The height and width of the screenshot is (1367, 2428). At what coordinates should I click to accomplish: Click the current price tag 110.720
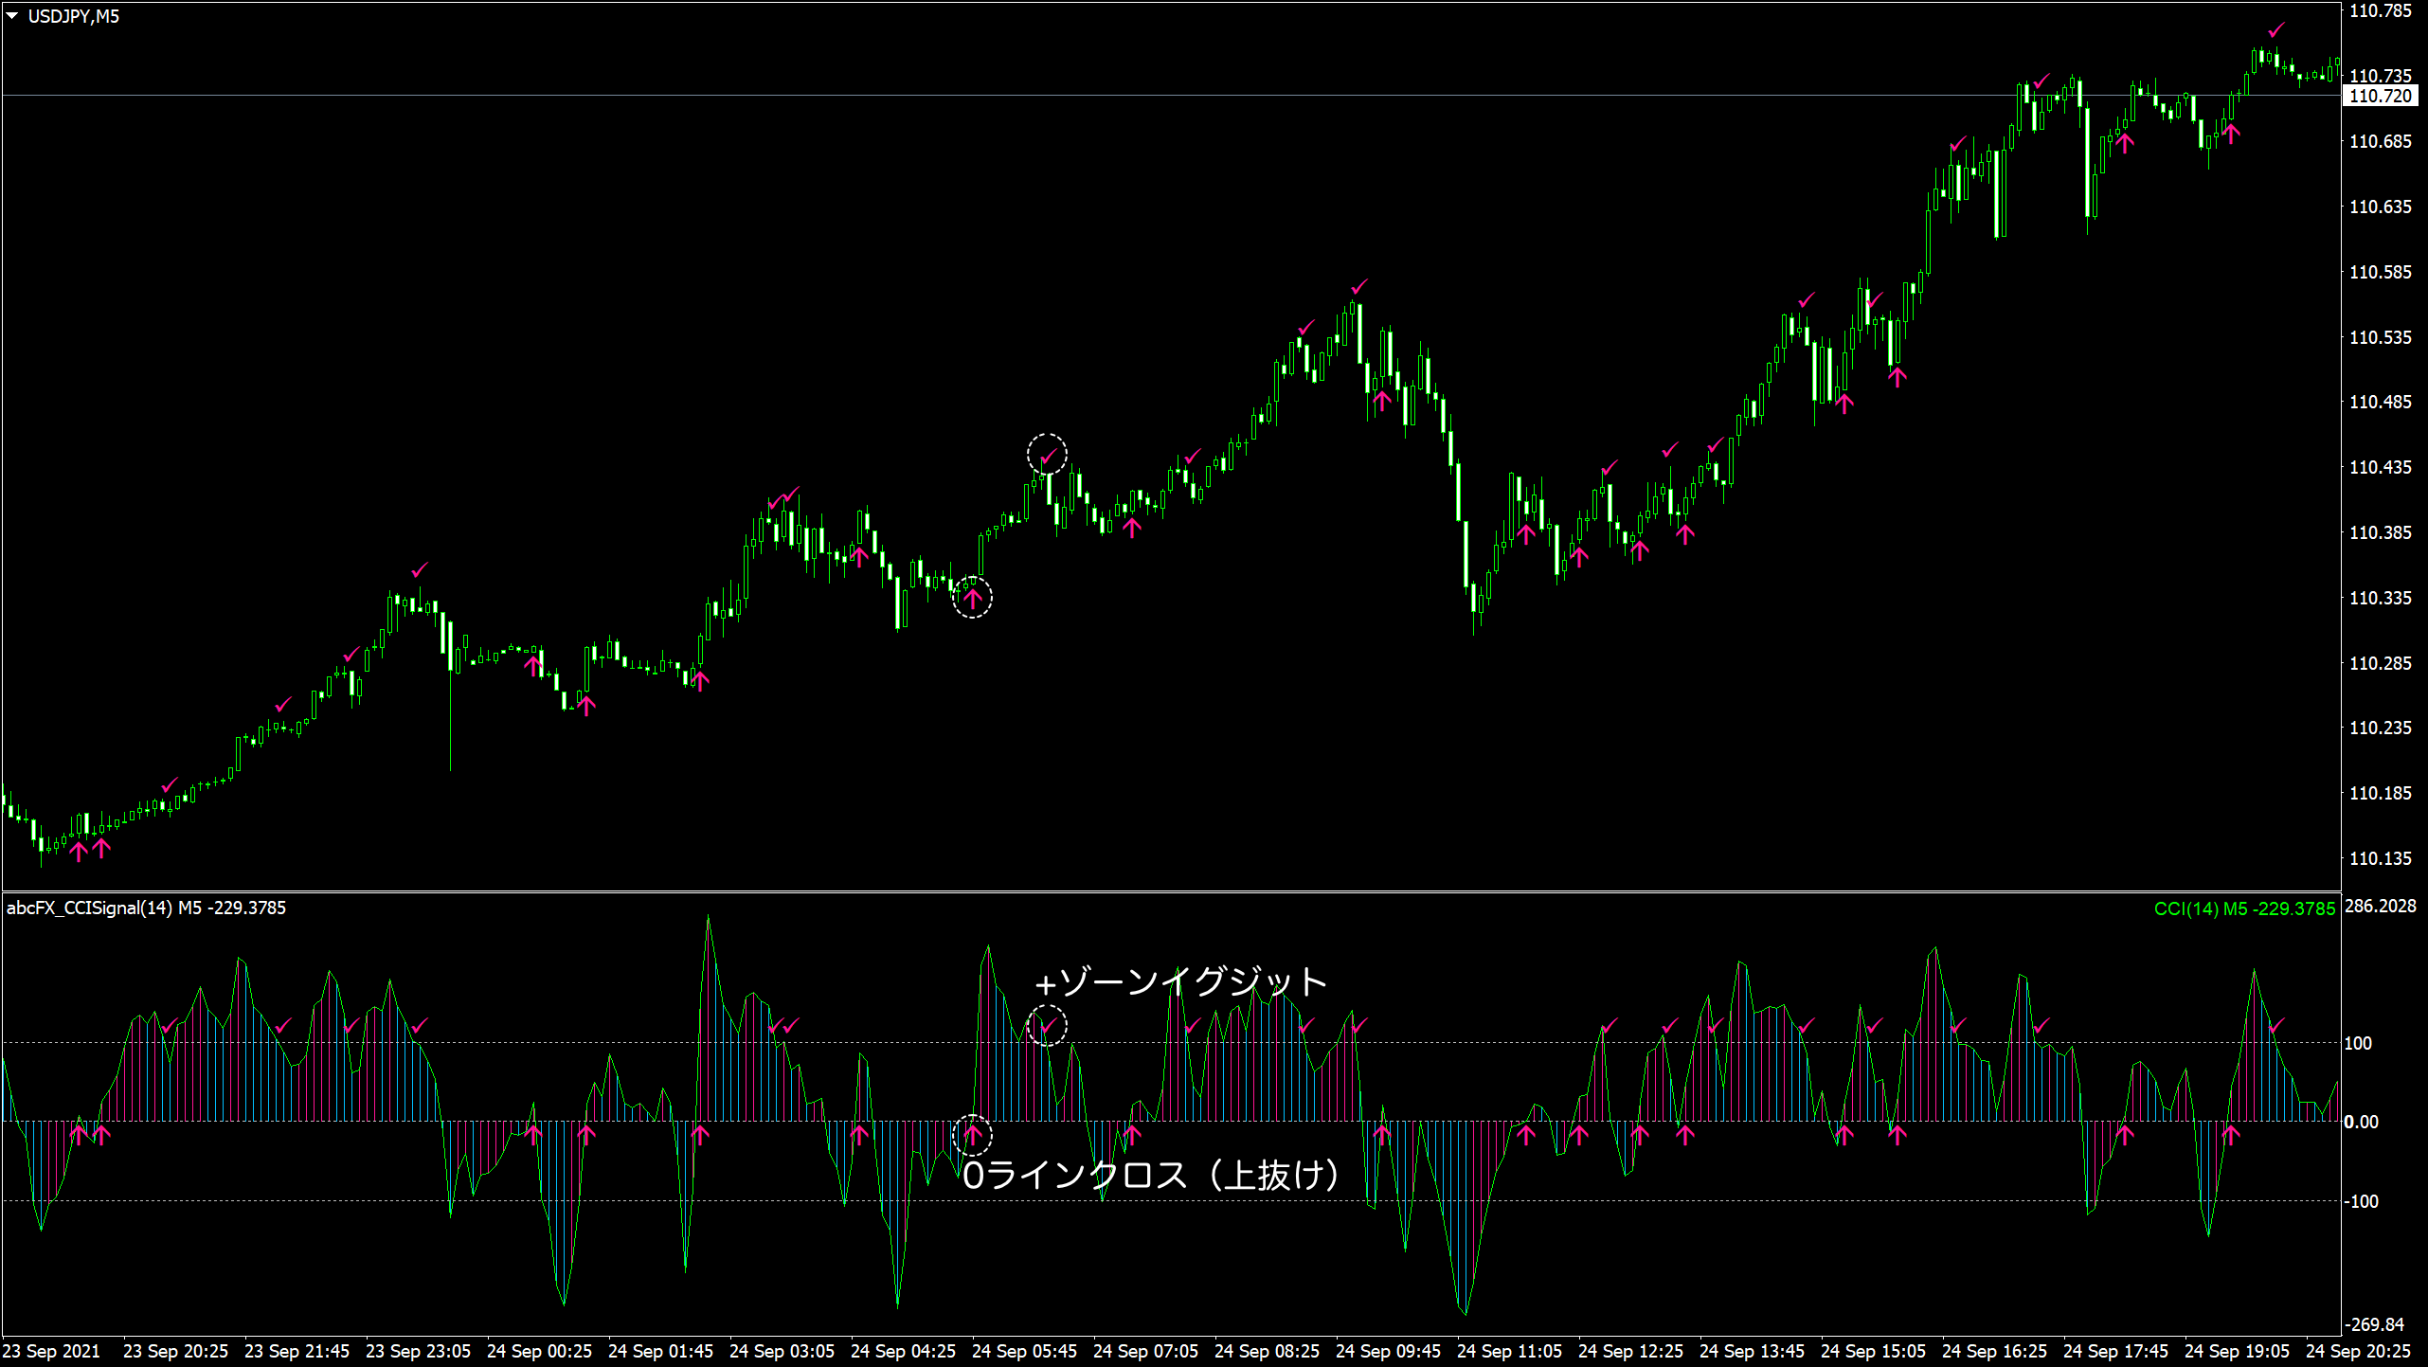point(2380,96)
